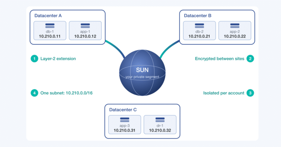The width and height of the screenshot is (281, 147).
Task: Click the One subnet: 10.210.0.0/16 label
Action: (x=67, y=93)
